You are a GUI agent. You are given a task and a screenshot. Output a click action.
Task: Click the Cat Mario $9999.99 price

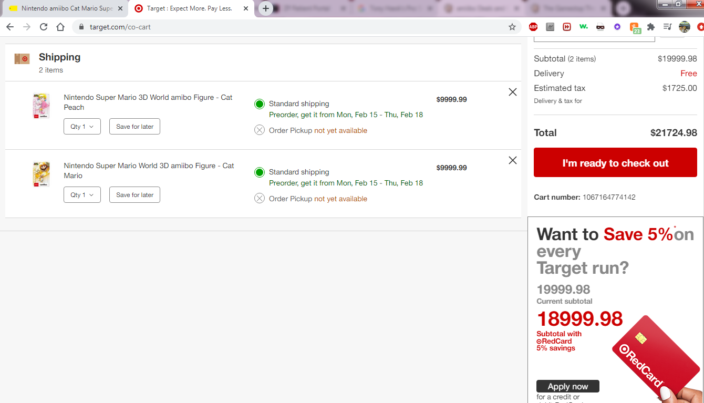point(451,168)
